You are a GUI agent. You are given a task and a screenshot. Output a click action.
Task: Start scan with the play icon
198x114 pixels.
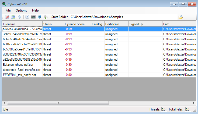[x=27, y=17]
